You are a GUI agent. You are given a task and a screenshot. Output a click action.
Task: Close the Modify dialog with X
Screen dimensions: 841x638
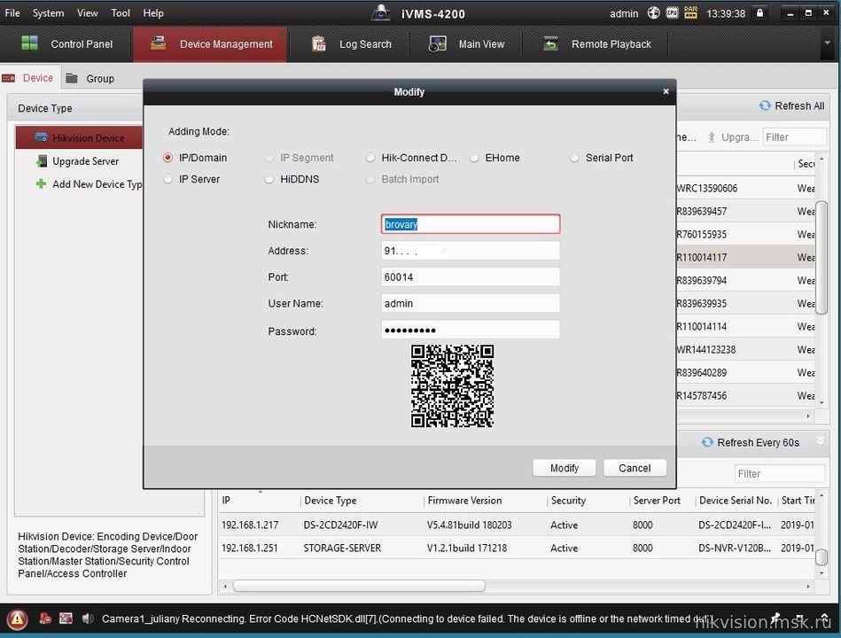666,91
